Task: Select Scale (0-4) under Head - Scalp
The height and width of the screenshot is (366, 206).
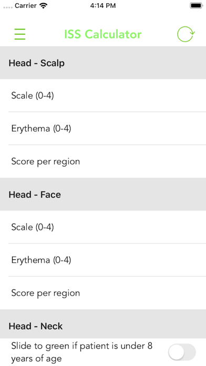Action: [103, 96]
